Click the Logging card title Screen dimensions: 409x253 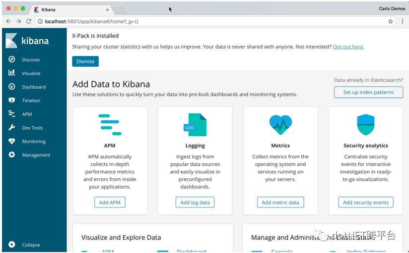point(195,146)
